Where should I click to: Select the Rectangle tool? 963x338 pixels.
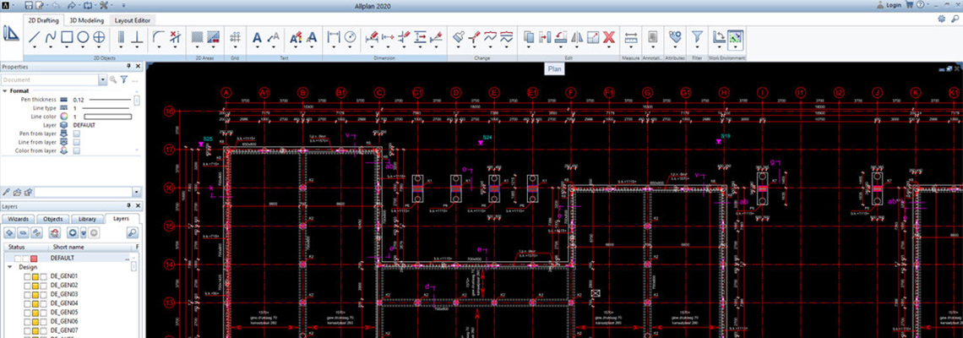67,37
